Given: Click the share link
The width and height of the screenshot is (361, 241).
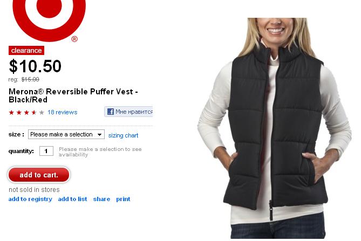Looking at the screenshot, I should [101, 199].
